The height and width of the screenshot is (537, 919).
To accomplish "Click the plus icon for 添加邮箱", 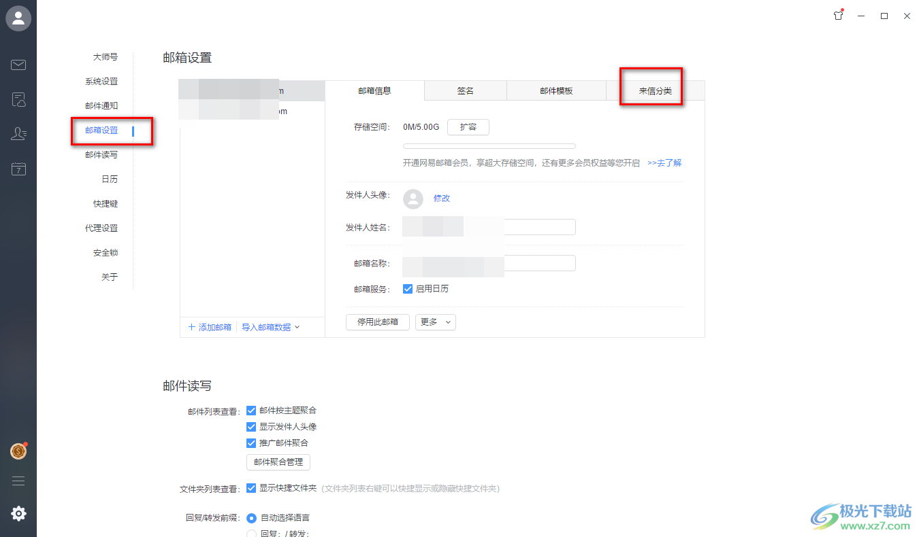I will tap(192, 327).
